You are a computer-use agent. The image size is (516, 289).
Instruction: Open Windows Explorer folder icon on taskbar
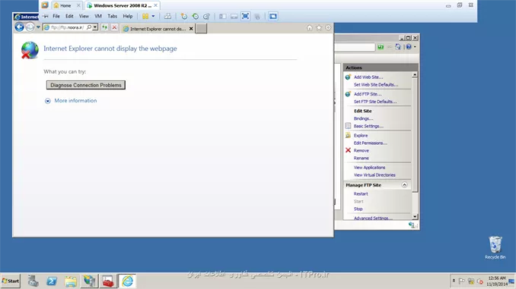click(71, 281)
